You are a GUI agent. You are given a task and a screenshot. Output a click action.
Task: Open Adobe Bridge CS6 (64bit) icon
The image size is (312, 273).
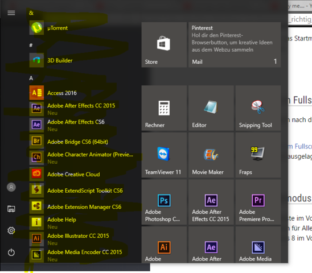tap(36, 142)
